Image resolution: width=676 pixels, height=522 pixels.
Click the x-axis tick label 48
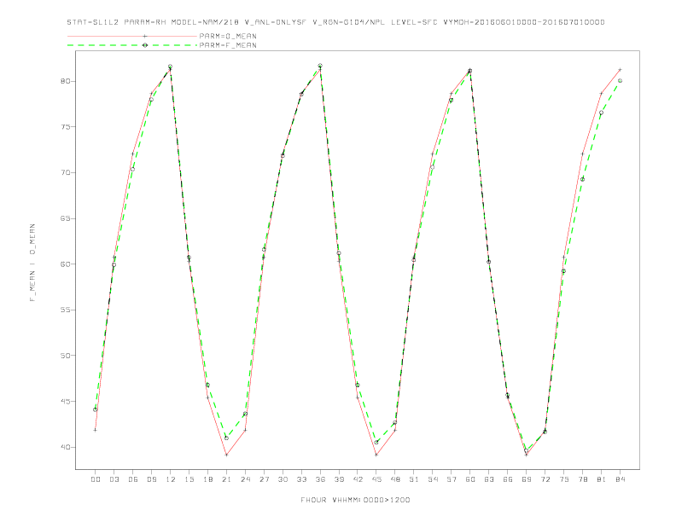(x=395, y=479)
